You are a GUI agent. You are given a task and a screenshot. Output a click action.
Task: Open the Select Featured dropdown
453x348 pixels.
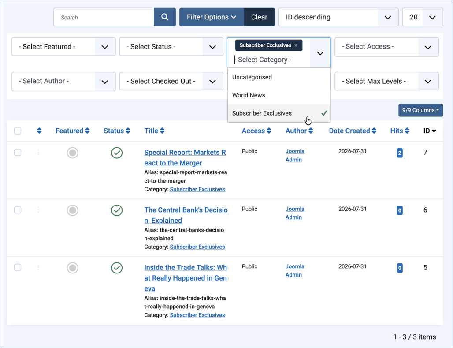(x=63, y=47)
